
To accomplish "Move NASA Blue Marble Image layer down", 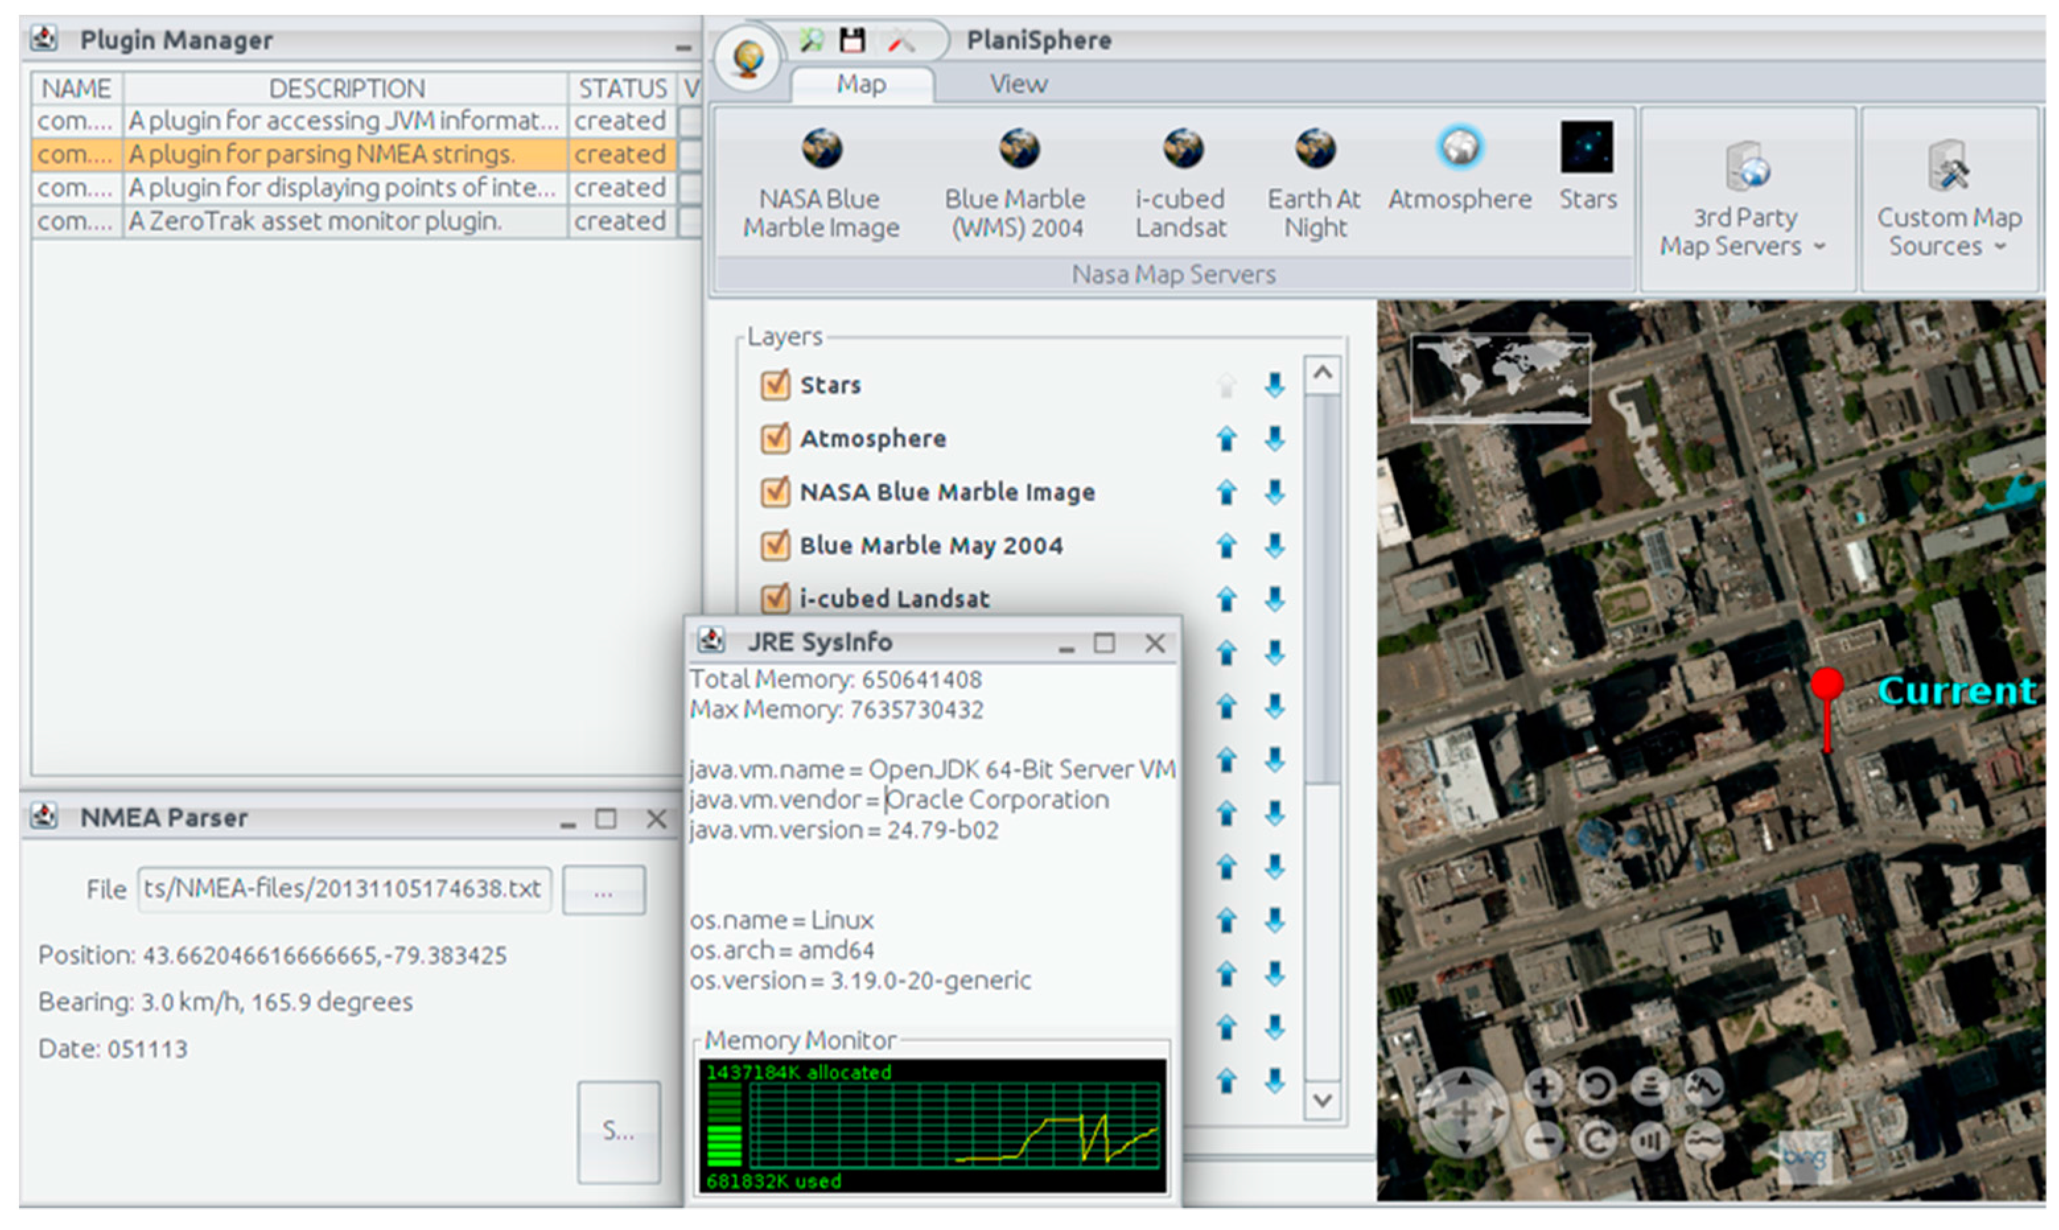I will point(1275,493).
